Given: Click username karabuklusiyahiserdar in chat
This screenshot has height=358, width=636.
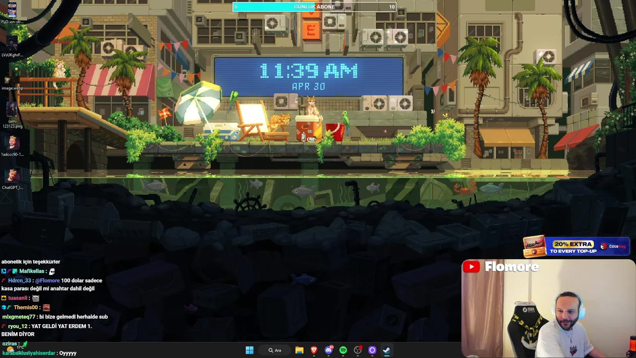Looking at the screenshot, I should click(29, 353).
